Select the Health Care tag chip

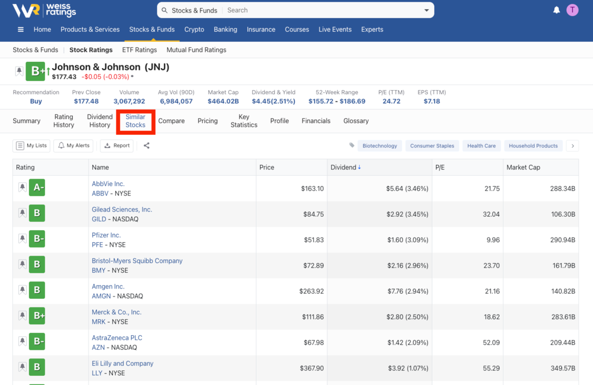pyautogui.click(x=481, y=146)
